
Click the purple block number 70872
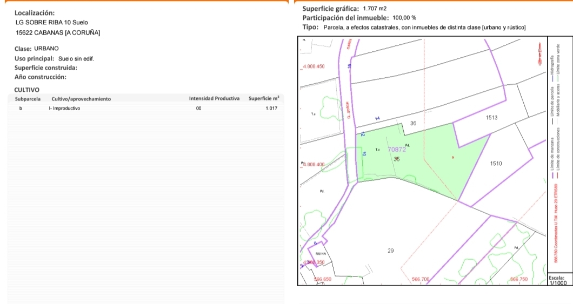click(x=397, y=149)
